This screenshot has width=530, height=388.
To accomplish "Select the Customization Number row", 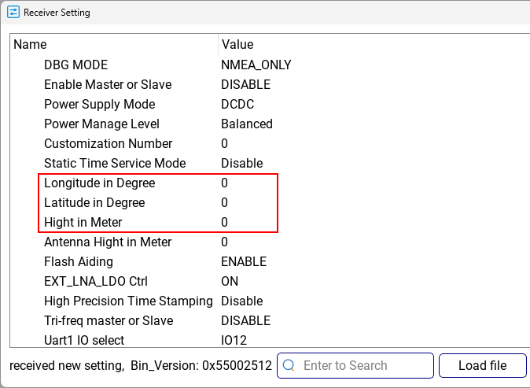I will point(270,143).
